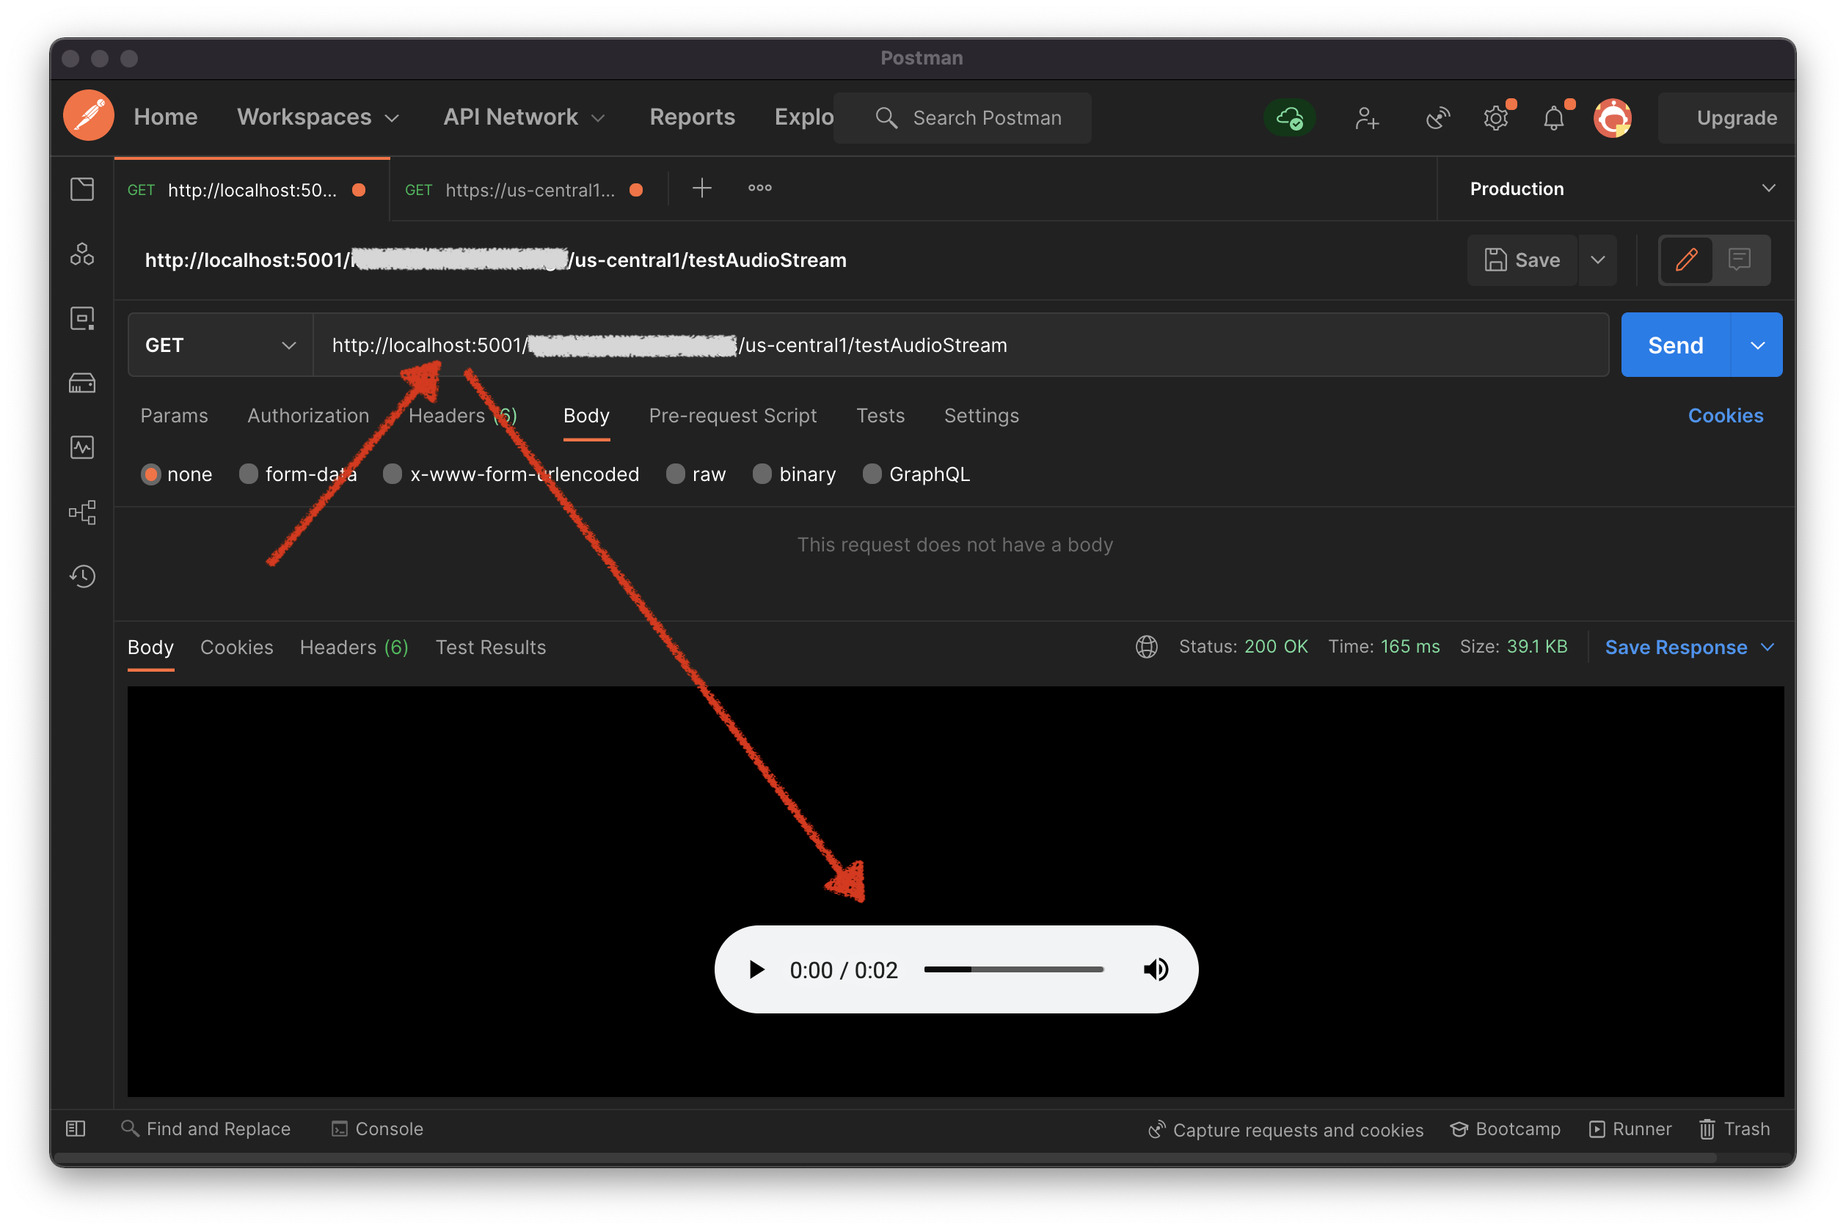
Task: Click the invite user icon
Action: [x=1366, y=117]
